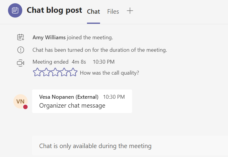Click the Meeting ended 4m 8s entry
Viewport: 228px width, 157px height.
click(59, 62)
